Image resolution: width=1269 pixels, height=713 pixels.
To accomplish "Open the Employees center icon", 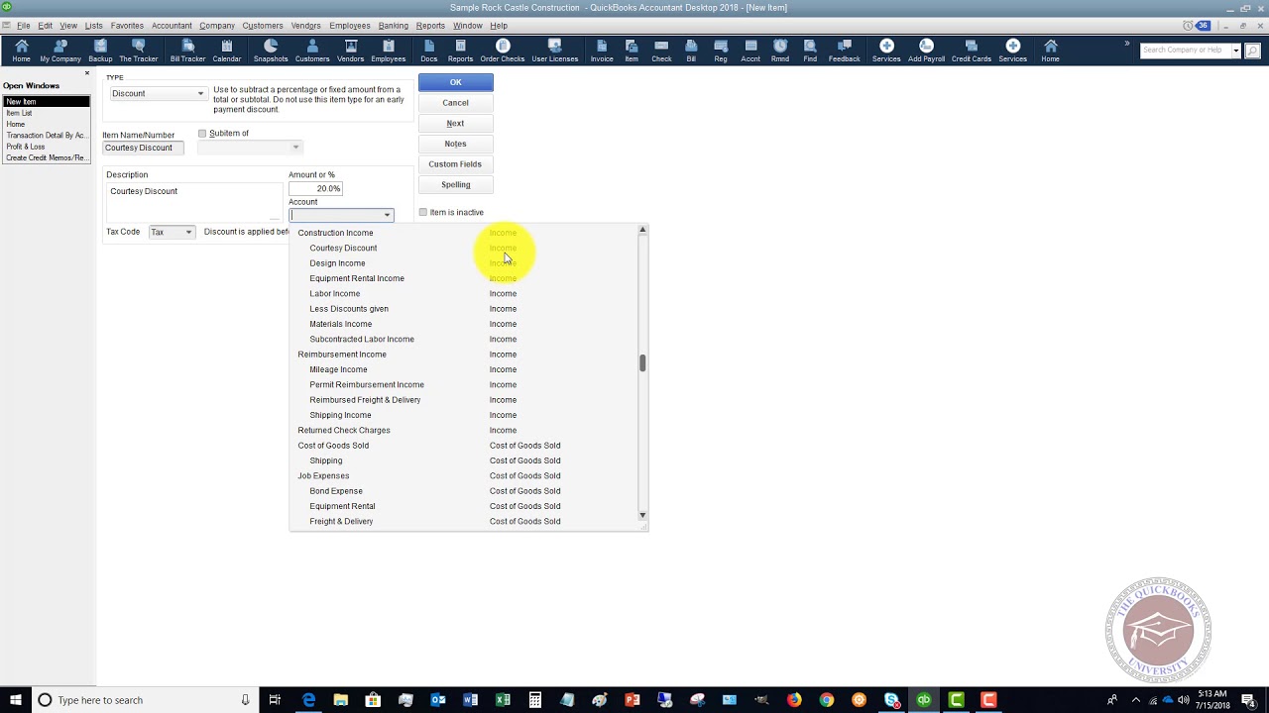I will pyautogui.click(x=389, y=51).
